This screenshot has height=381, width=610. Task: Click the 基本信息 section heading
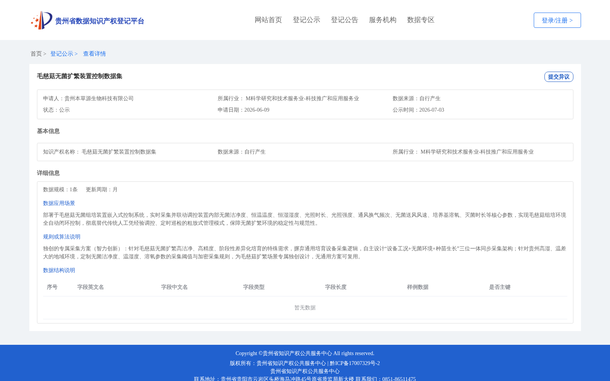point(48,131)
